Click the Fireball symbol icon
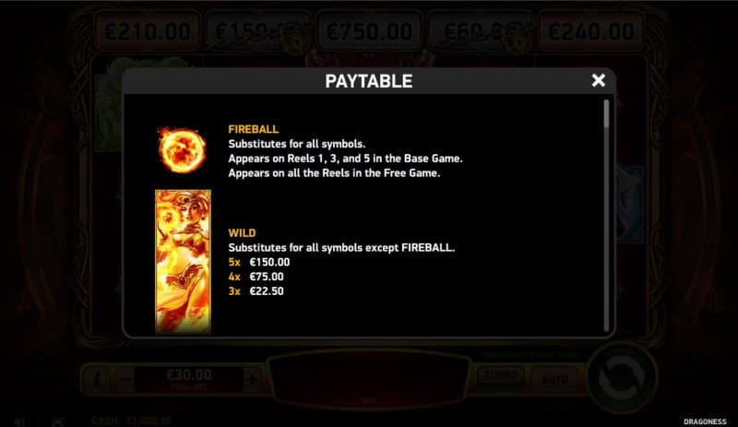Image resolution: width=738 pixels, height=427 pixels. click(182, 150)
